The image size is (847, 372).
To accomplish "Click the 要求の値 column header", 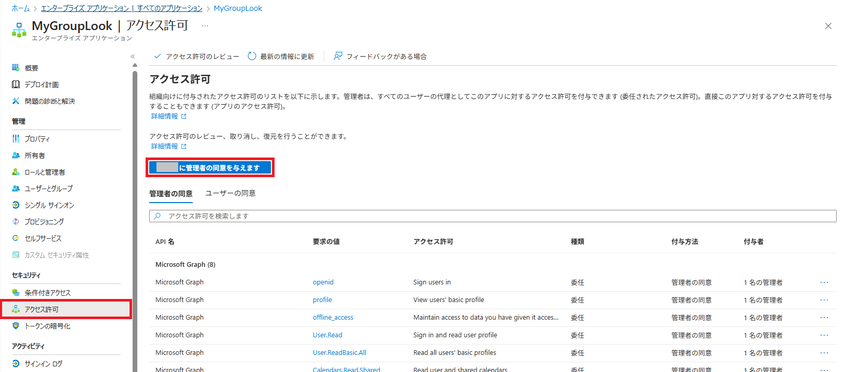I will 326,241.
